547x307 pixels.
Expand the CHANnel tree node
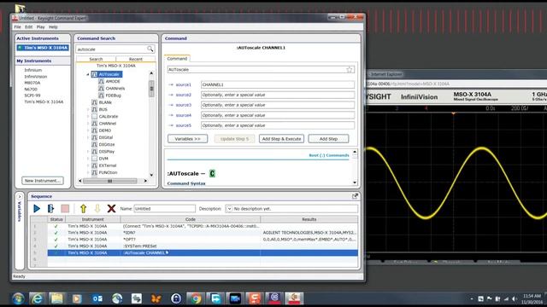[x=87, y=123]
